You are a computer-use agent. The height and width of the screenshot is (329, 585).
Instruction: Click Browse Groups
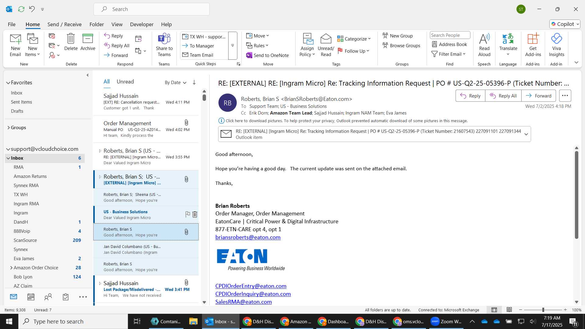coord(401,45)
